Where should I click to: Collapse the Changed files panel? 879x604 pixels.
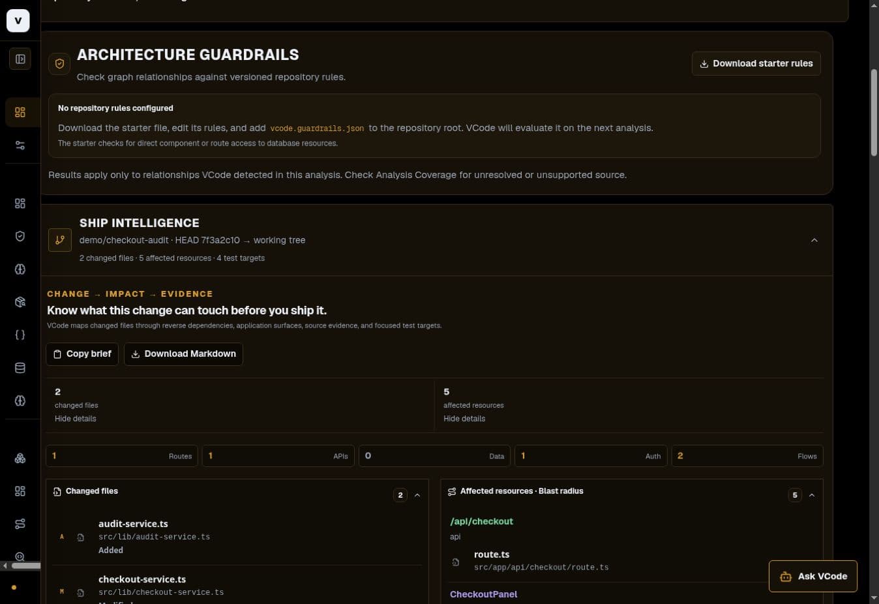click(417, 495)
